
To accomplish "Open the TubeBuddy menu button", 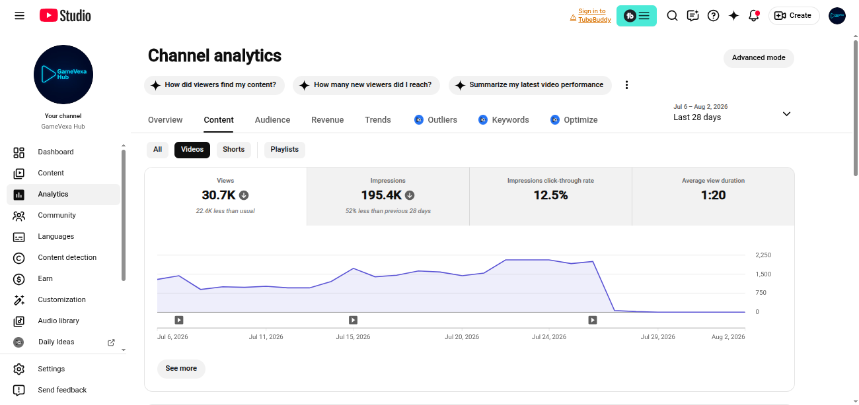I will click(x=636, y=16).
